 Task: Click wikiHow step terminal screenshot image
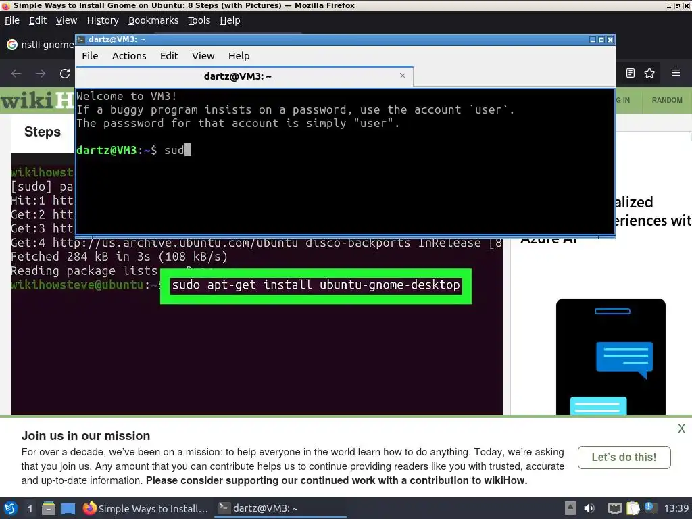pos(256,326)
